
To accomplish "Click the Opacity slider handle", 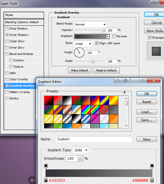I will tap(104, 30).
